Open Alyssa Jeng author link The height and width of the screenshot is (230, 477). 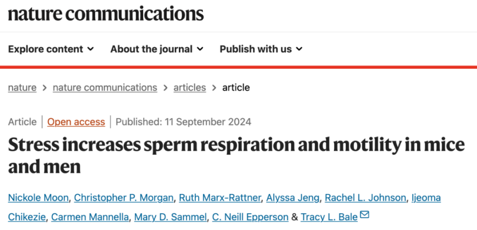[293, 198]
